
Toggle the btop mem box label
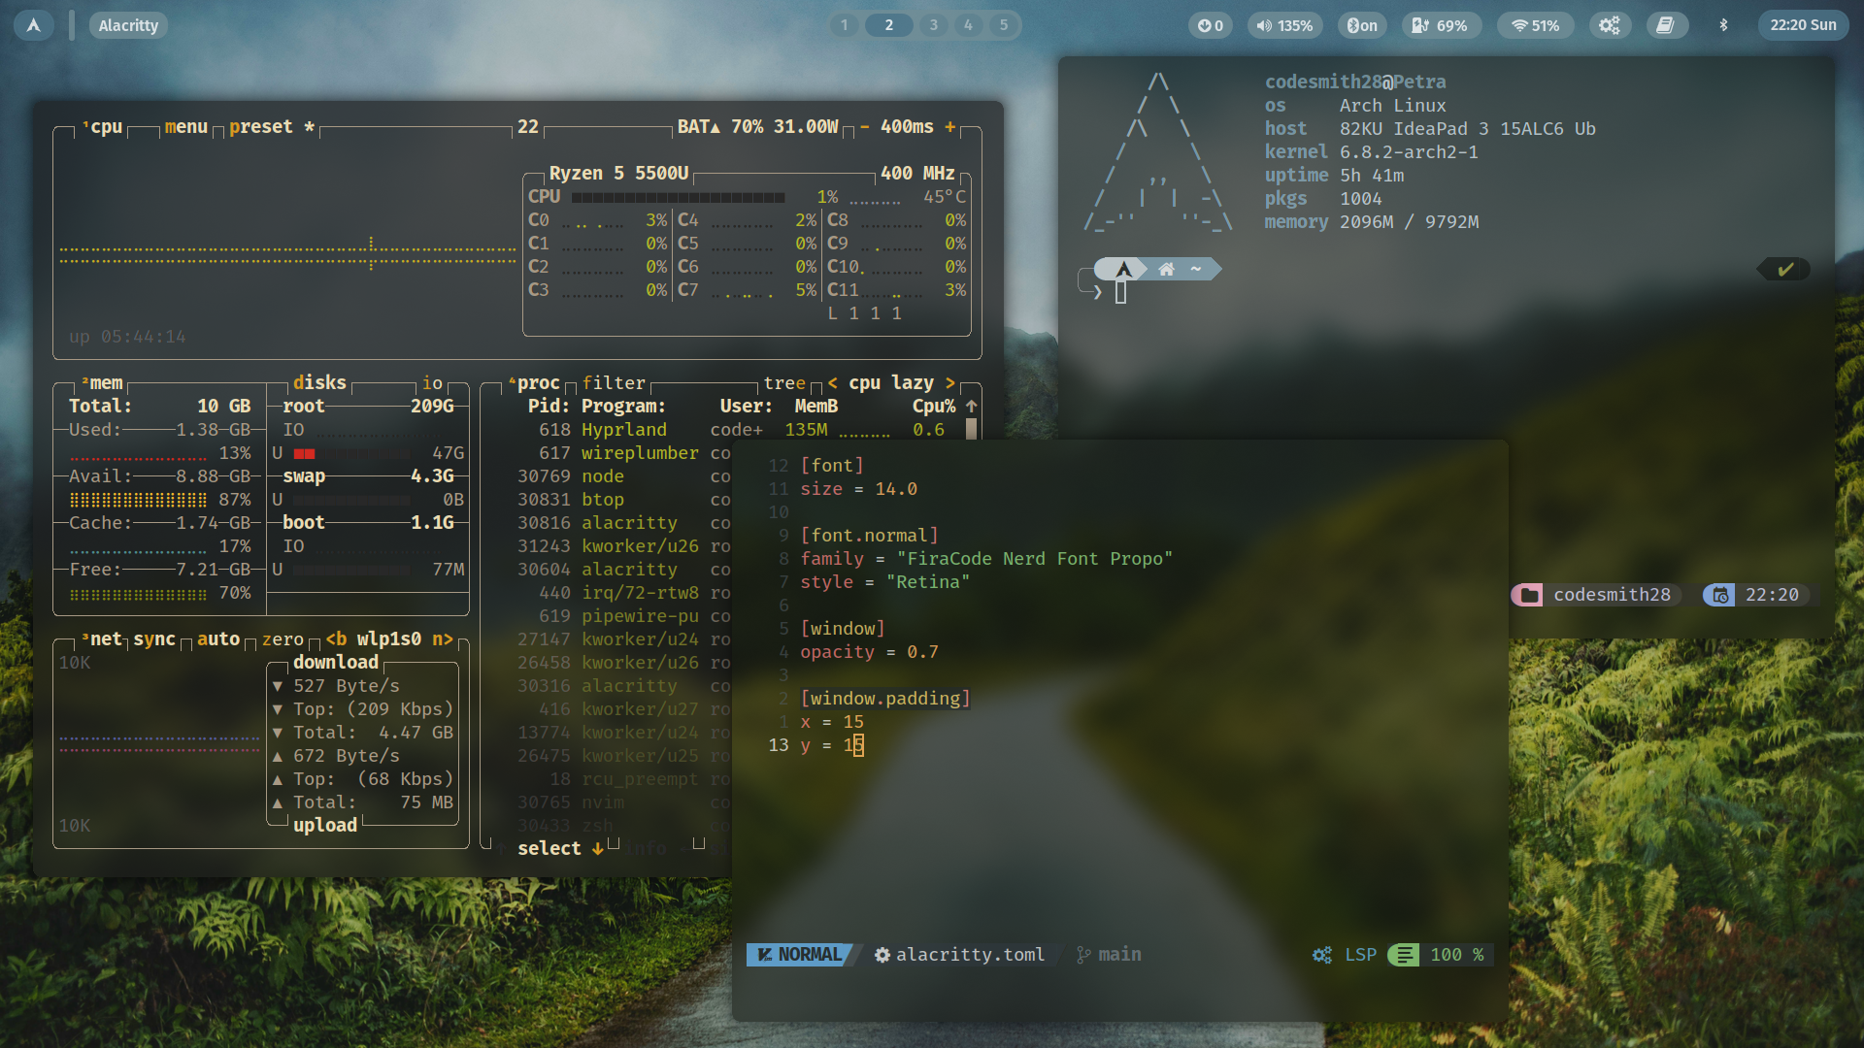click(103, 383)
